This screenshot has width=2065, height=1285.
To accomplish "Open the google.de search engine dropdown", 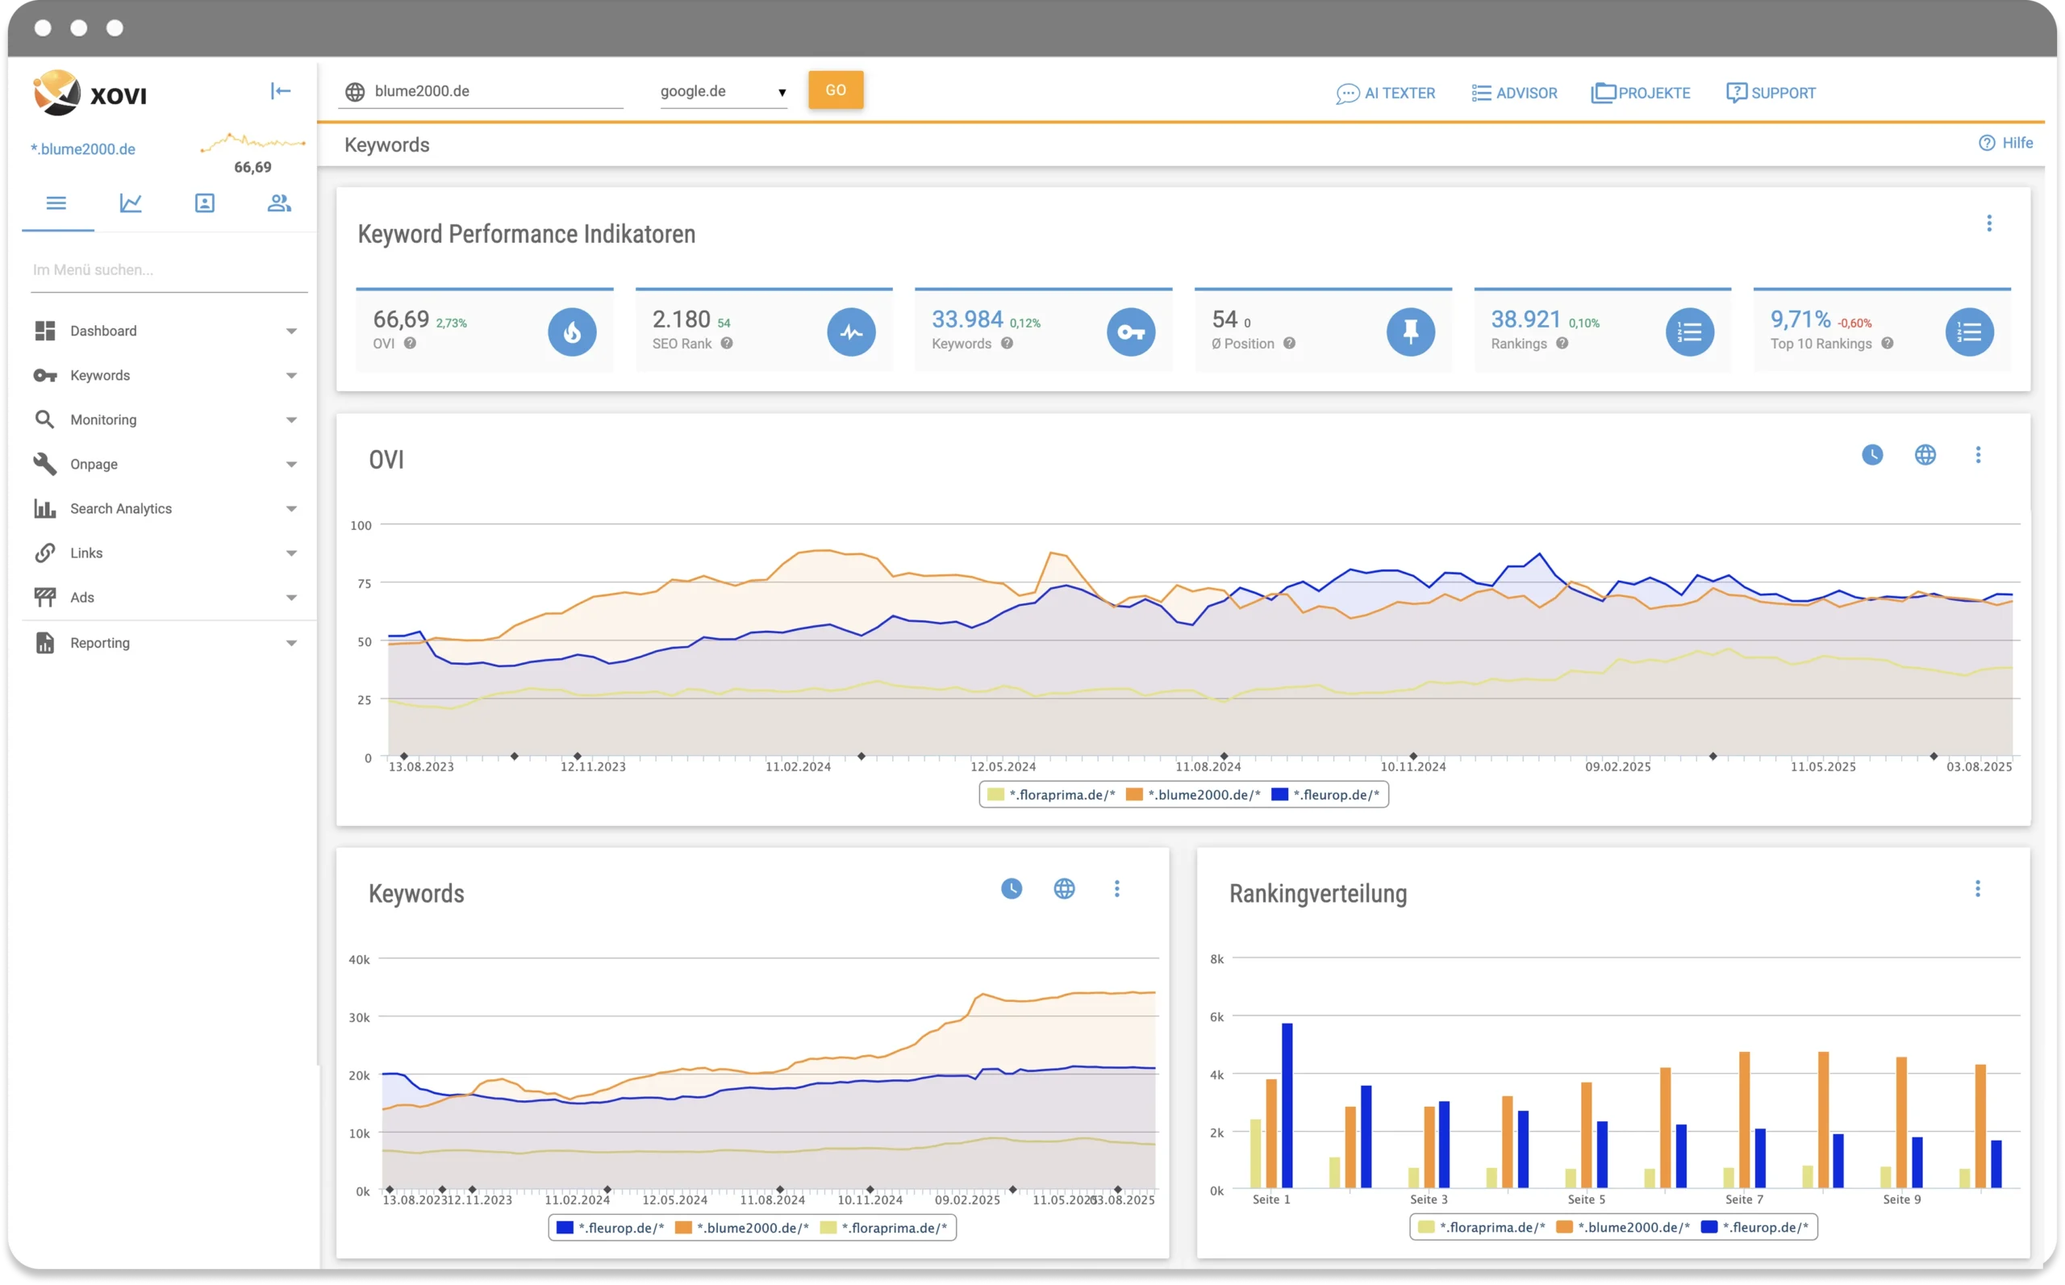I will [x=724, y=92].
